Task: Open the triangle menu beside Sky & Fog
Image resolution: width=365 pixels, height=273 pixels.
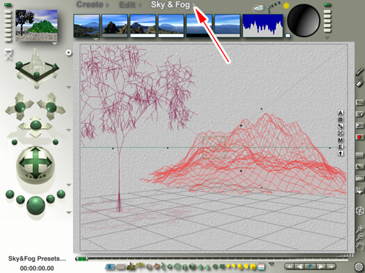Action: pyautogui.click(x=194, y=4)
